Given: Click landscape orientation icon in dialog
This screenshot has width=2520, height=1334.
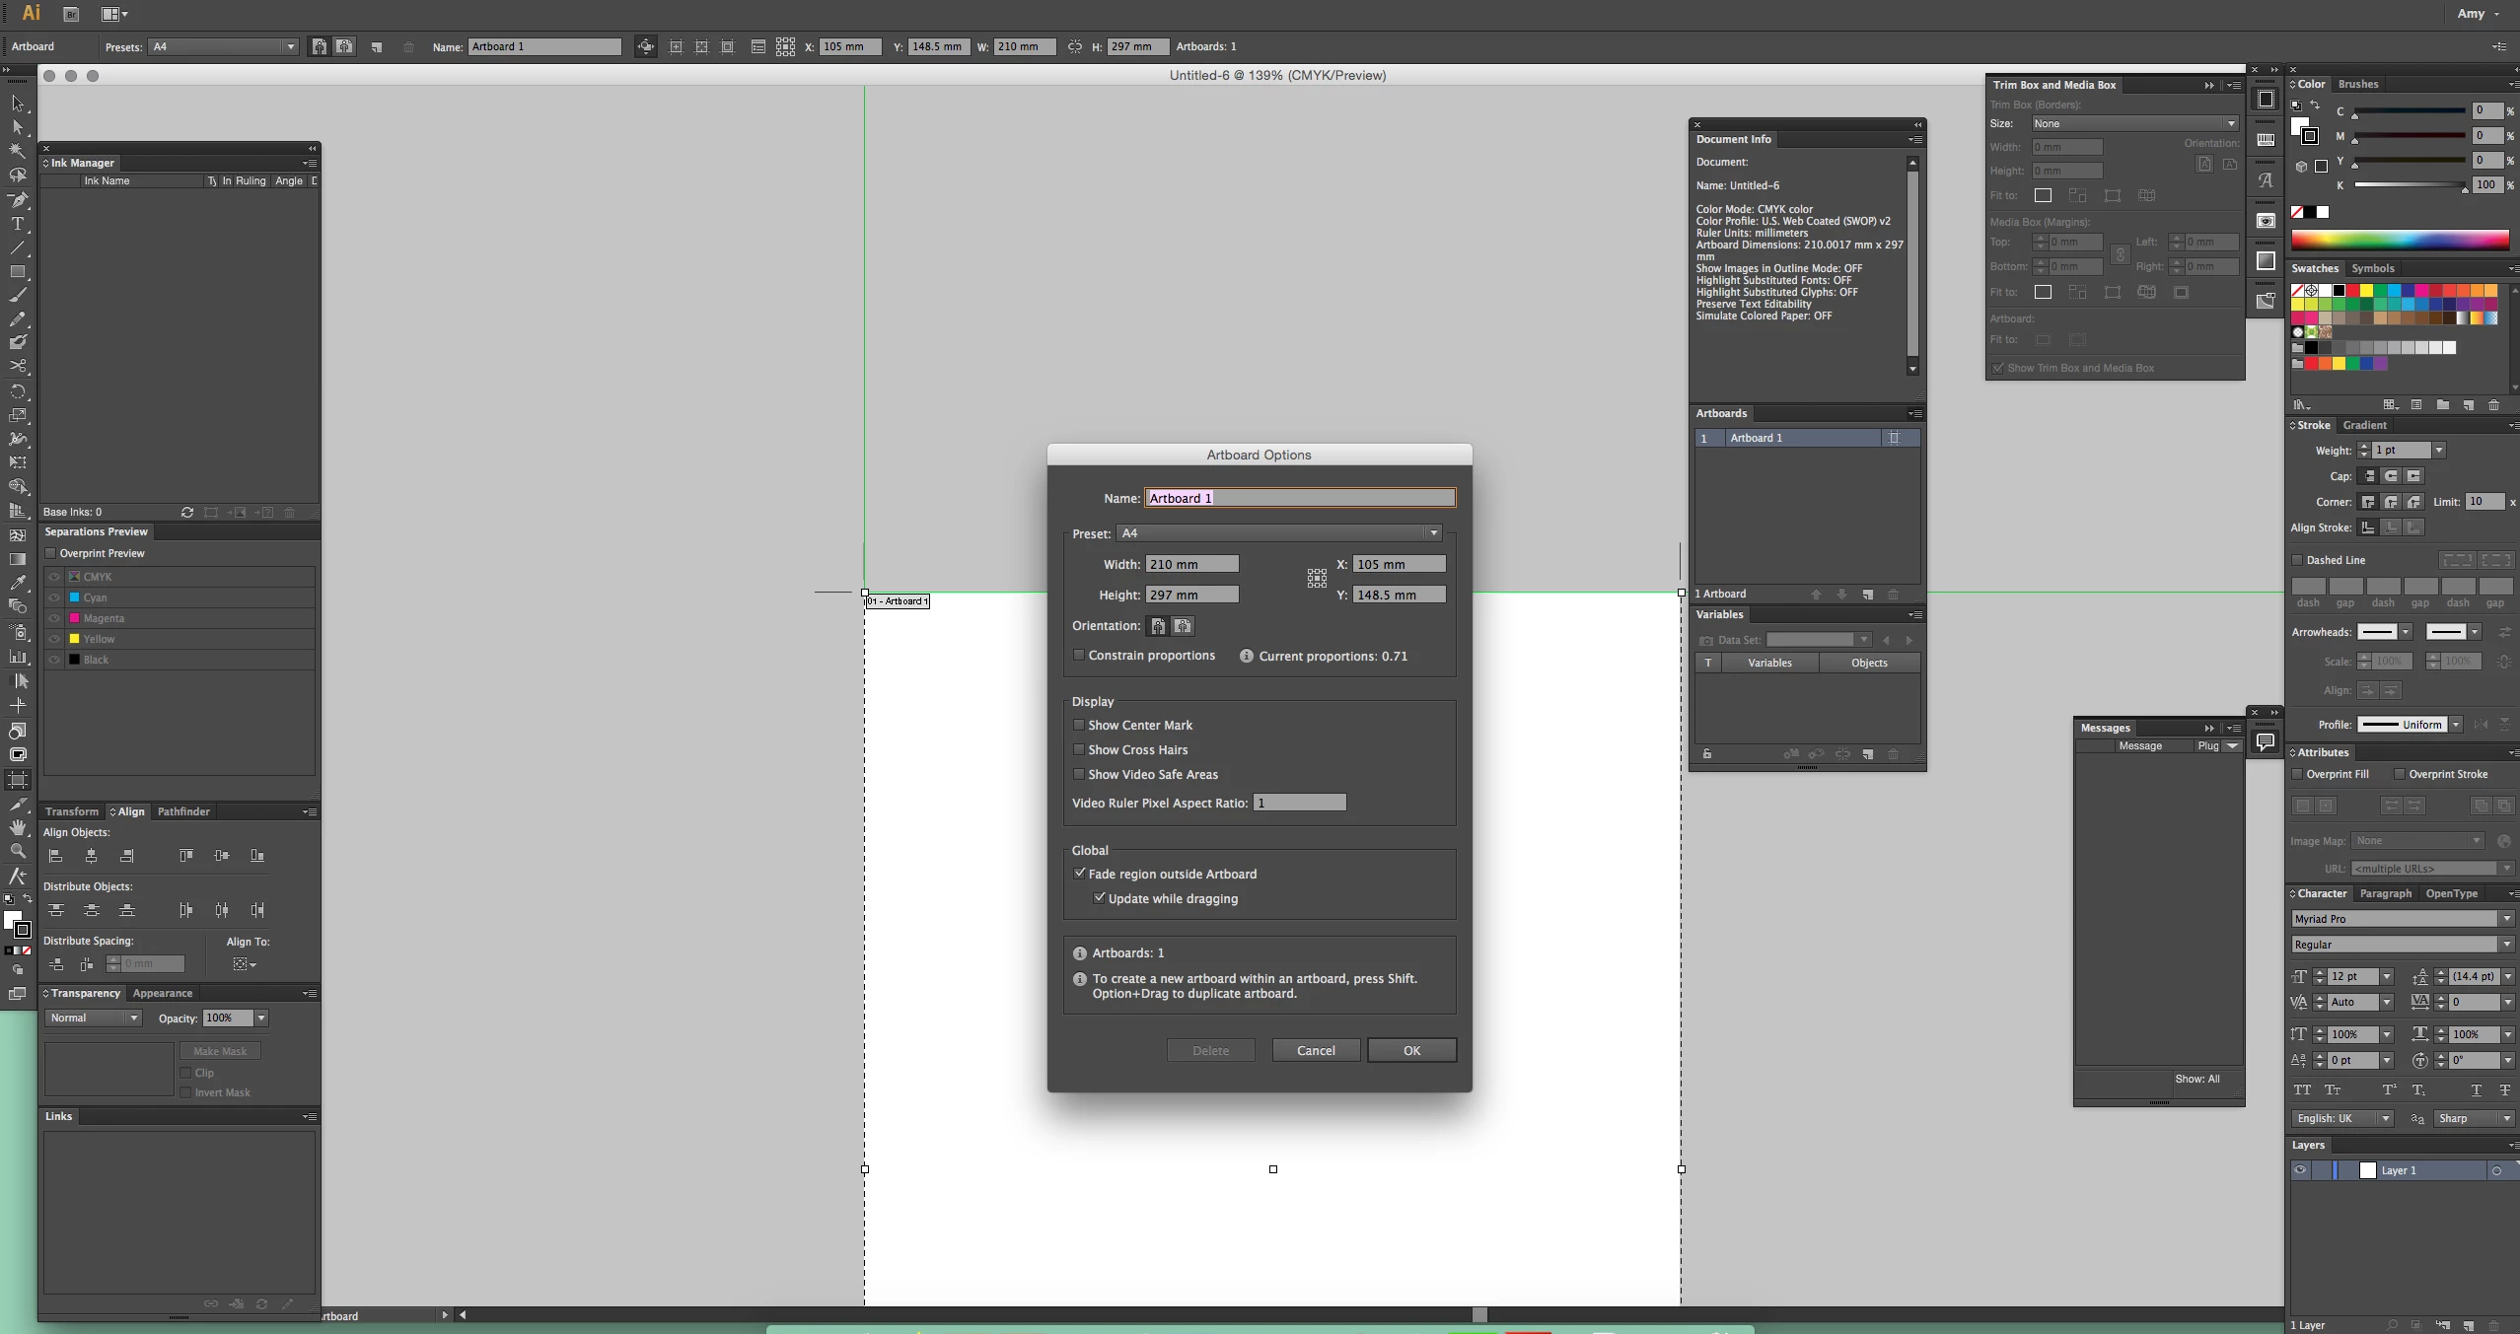Looking at the screenshot, I should [x=1183, y=626].
